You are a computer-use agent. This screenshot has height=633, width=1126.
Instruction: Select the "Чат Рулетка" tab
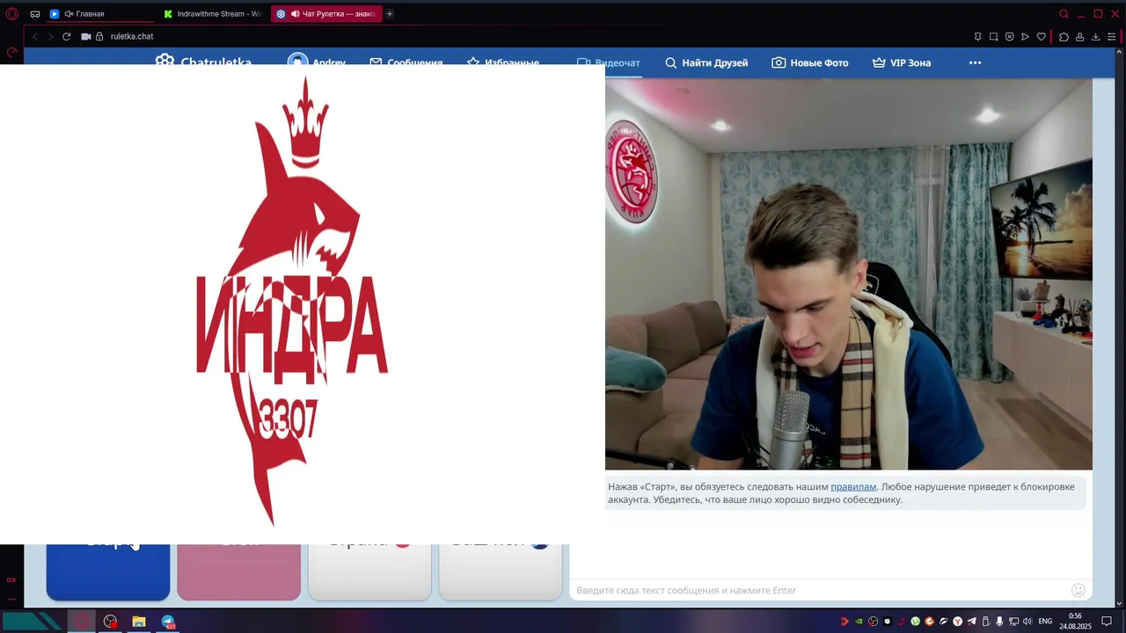[325, 14]
